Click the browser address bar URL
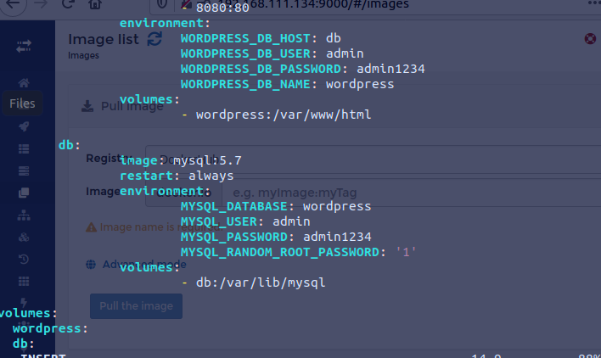The width and height of the screenshot is (601, 358). (x=314, y=5)
